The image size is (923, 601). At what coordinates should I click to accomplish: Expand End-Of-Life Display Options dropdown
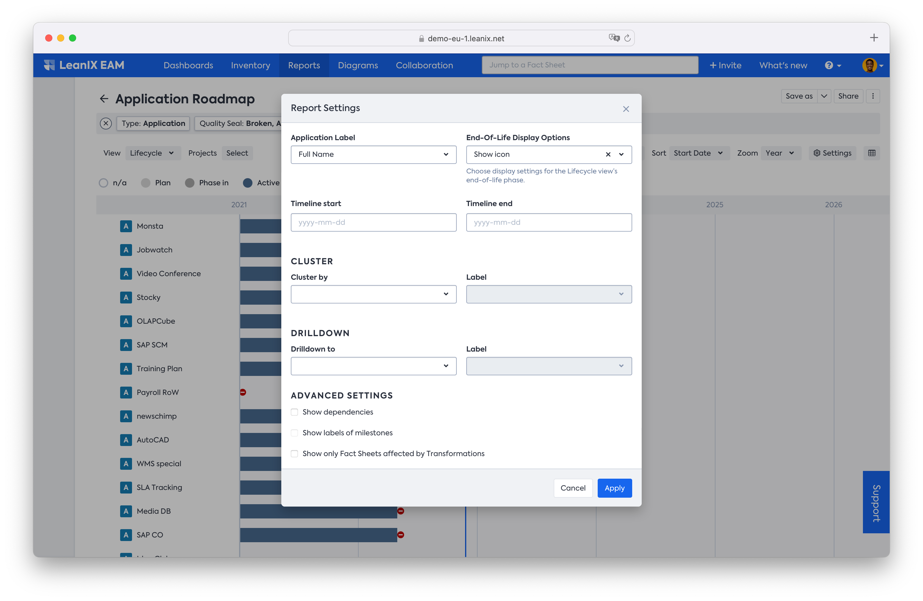pyautogui.click(x=621, y=154)
